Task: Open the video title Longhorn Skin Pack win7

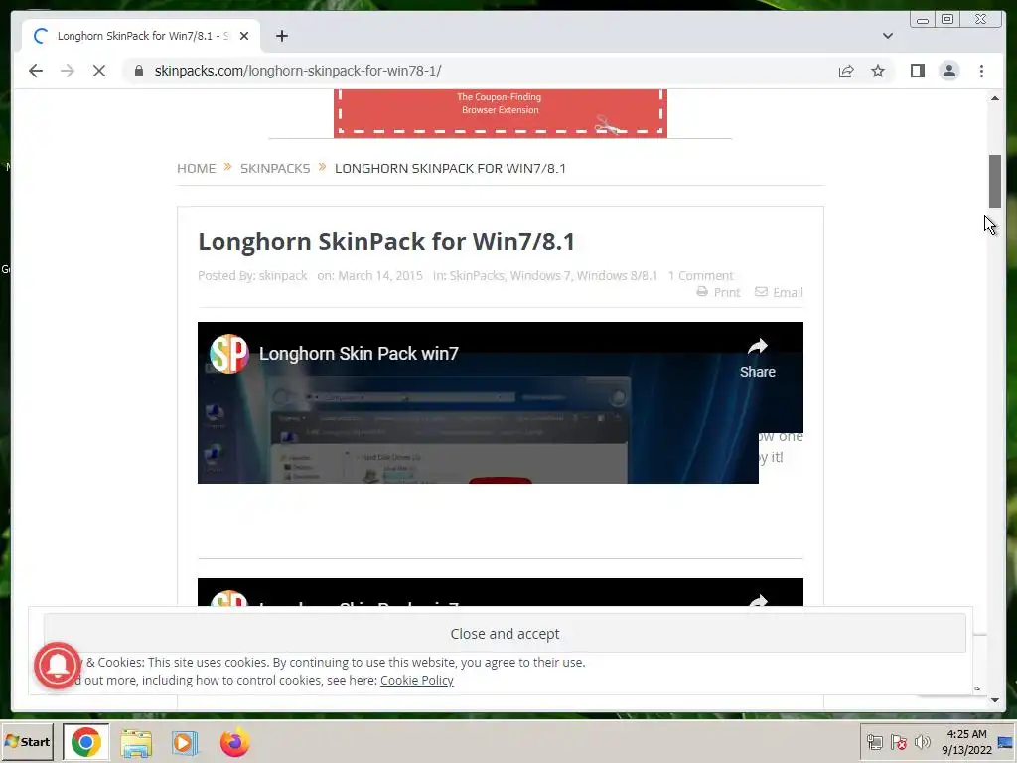Action: pos(359,354)
